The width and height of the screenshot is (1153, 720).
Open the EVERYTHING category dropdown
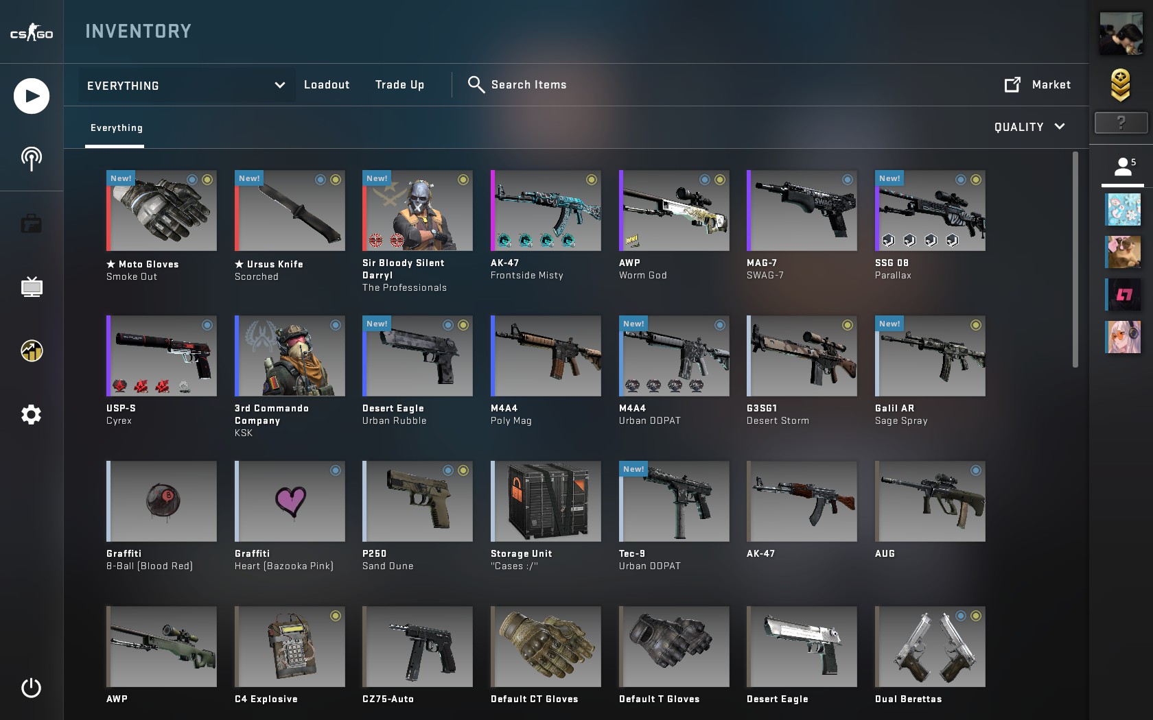(187, 86)
